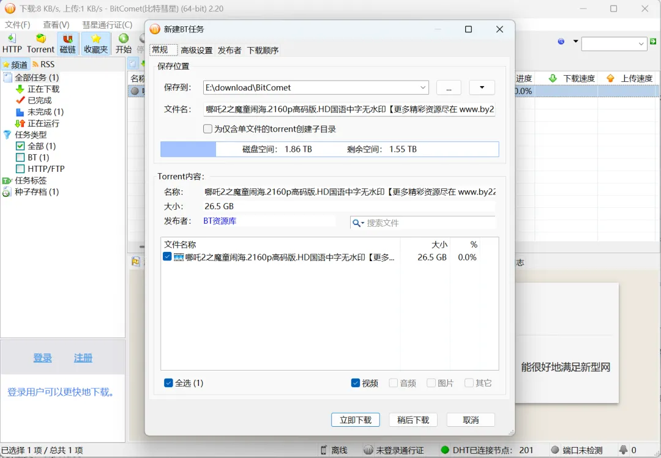The width and height of the screenshot is (661, 458).
Task: Click the green DHT connected nodes indicator
Action: [x=445, y=450]
